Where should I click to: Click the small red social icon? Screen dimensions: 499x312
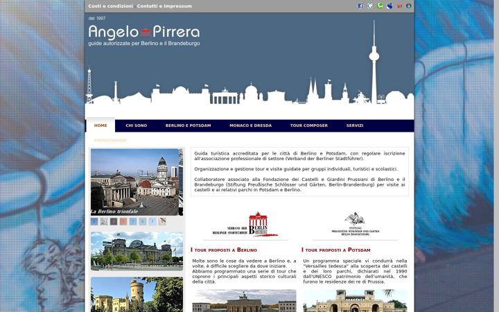[399, 6]
